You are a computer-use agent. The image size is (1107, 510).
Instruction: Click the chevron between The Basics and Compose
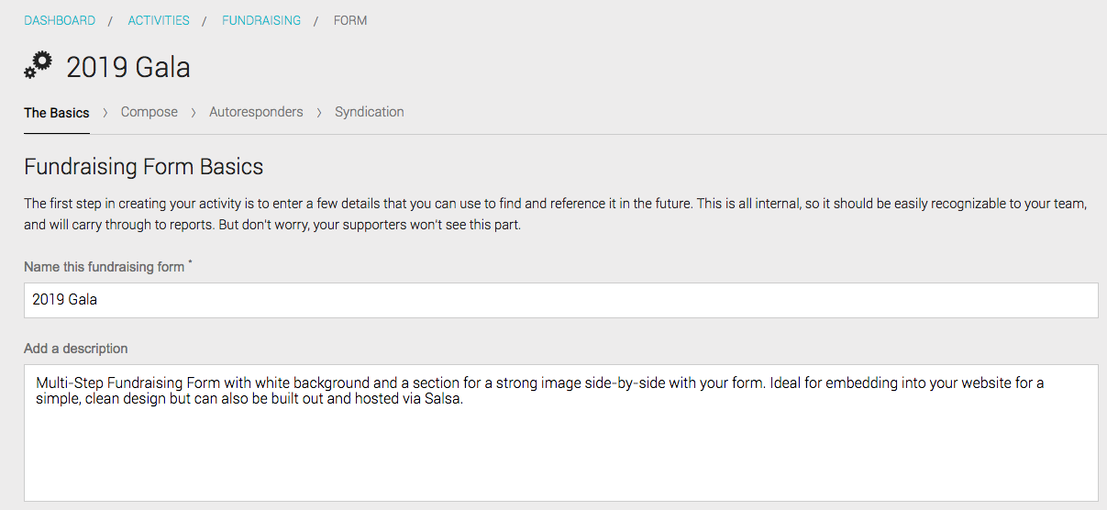coord(105,113)
